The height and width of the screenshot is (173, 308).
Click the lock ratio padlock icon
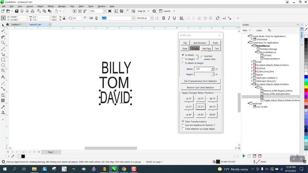[x=64, y=18]
